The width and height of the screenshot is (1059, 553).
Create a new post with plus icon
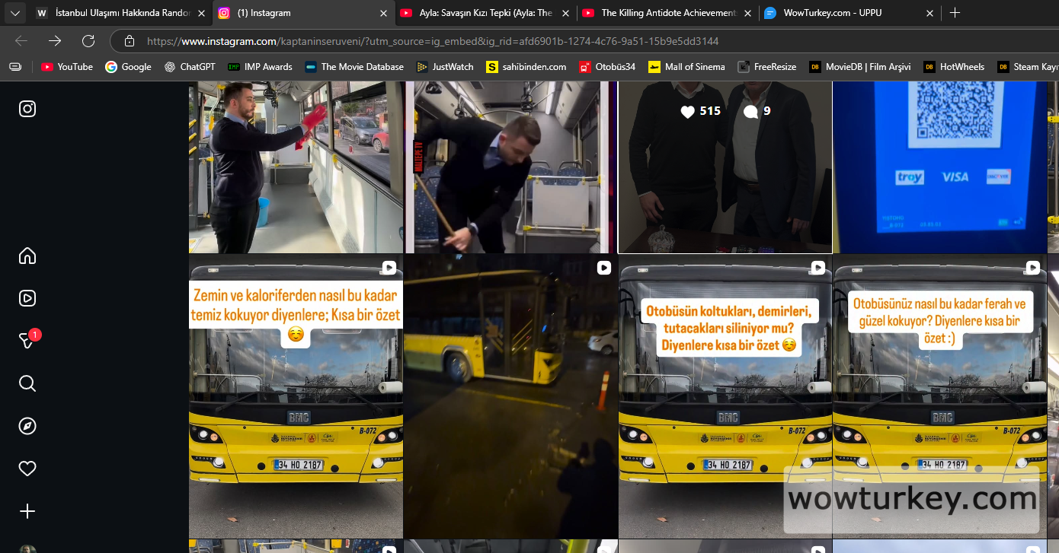[27, 511]
